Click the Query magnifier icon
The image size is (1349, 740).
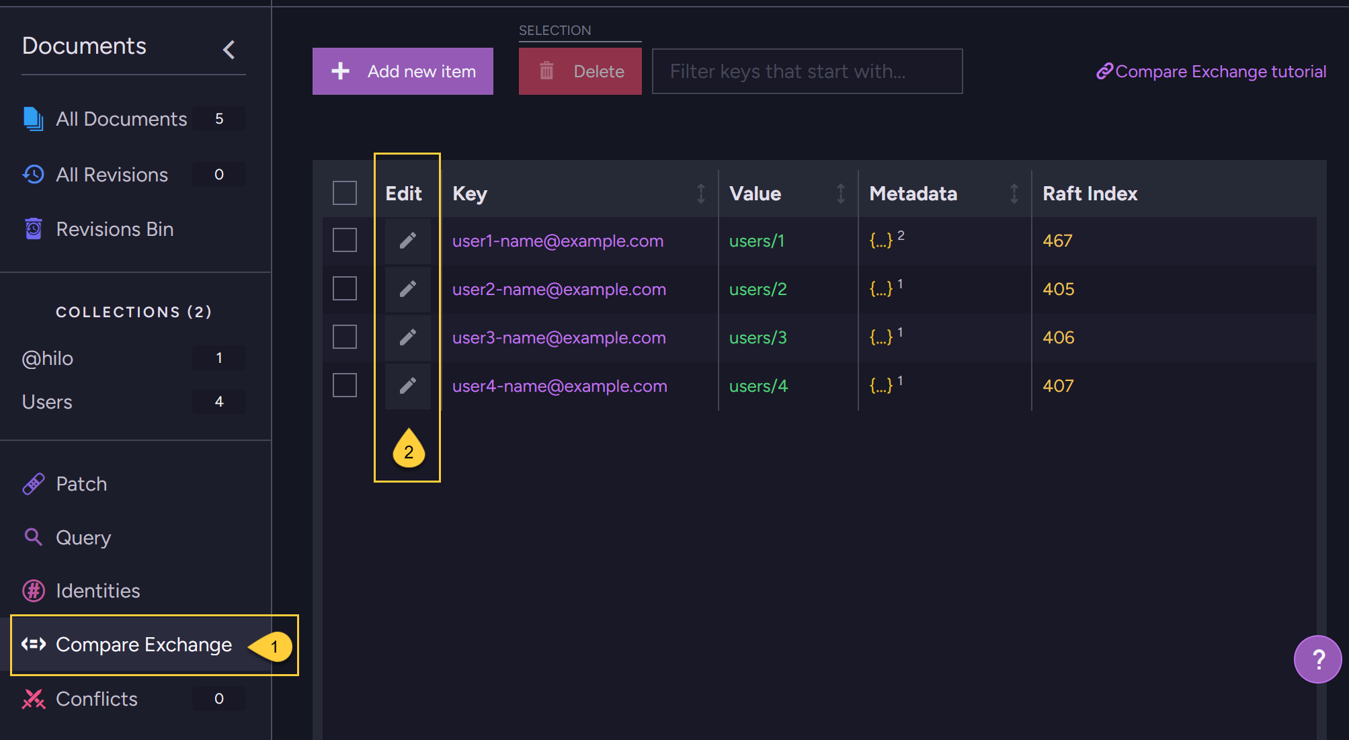click(x=34, y=537)
